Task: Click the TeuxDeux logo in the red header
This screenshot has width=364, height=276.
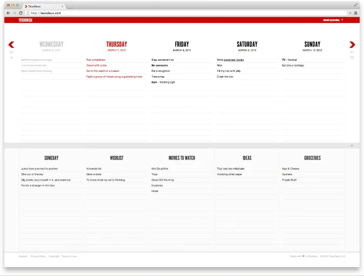Action: (x=26, y=20)
